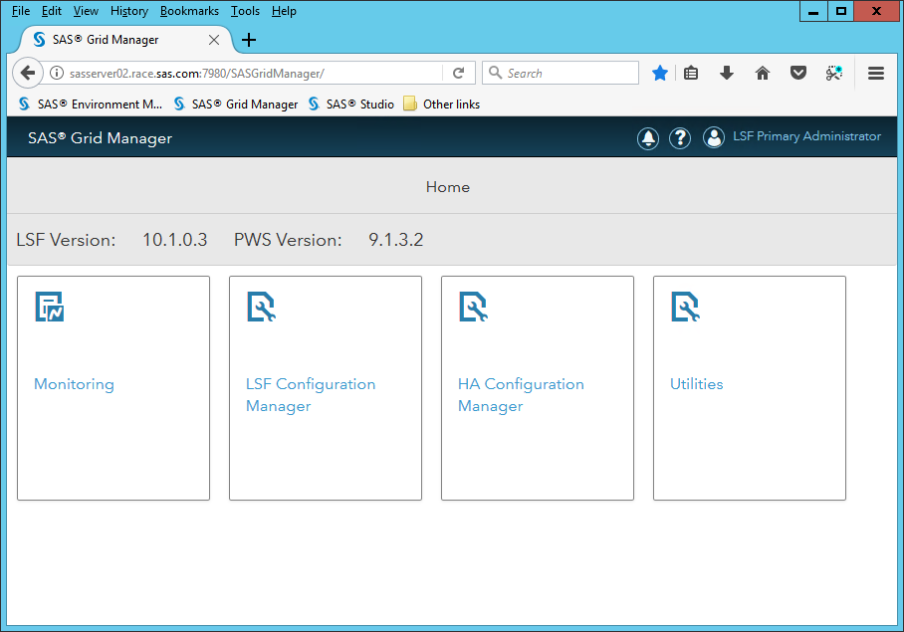
Task: Open HA Configuration Manager link
Action: (521, 395)
